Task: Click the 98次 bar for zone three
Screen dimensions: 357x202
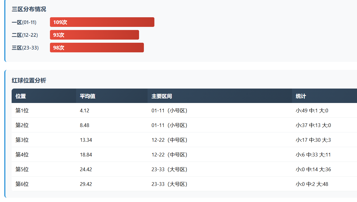Action: coord(97,48)
